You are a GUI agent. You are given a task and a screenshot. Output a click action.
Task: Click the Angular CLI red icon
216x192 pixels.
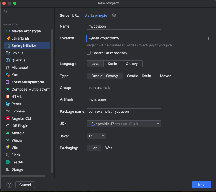tap(8, 118)
